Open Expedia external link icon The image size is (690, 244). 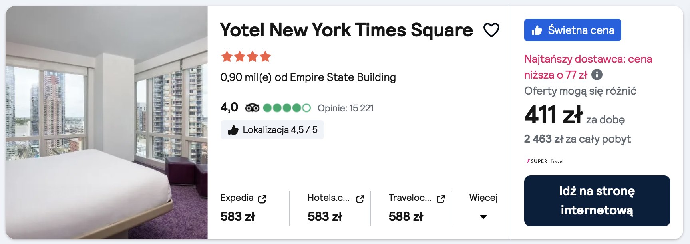262,199
